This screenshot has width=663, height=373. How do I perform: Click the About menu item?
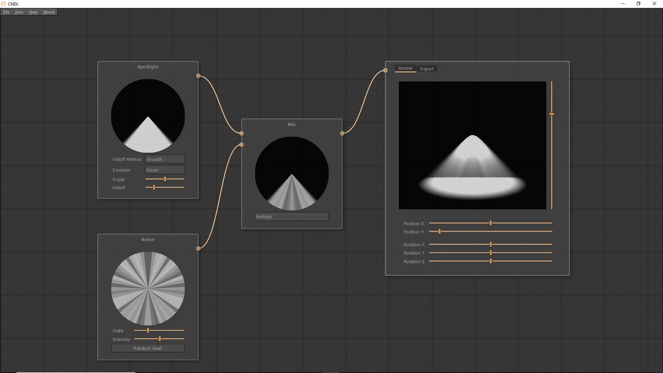point(48,12)
